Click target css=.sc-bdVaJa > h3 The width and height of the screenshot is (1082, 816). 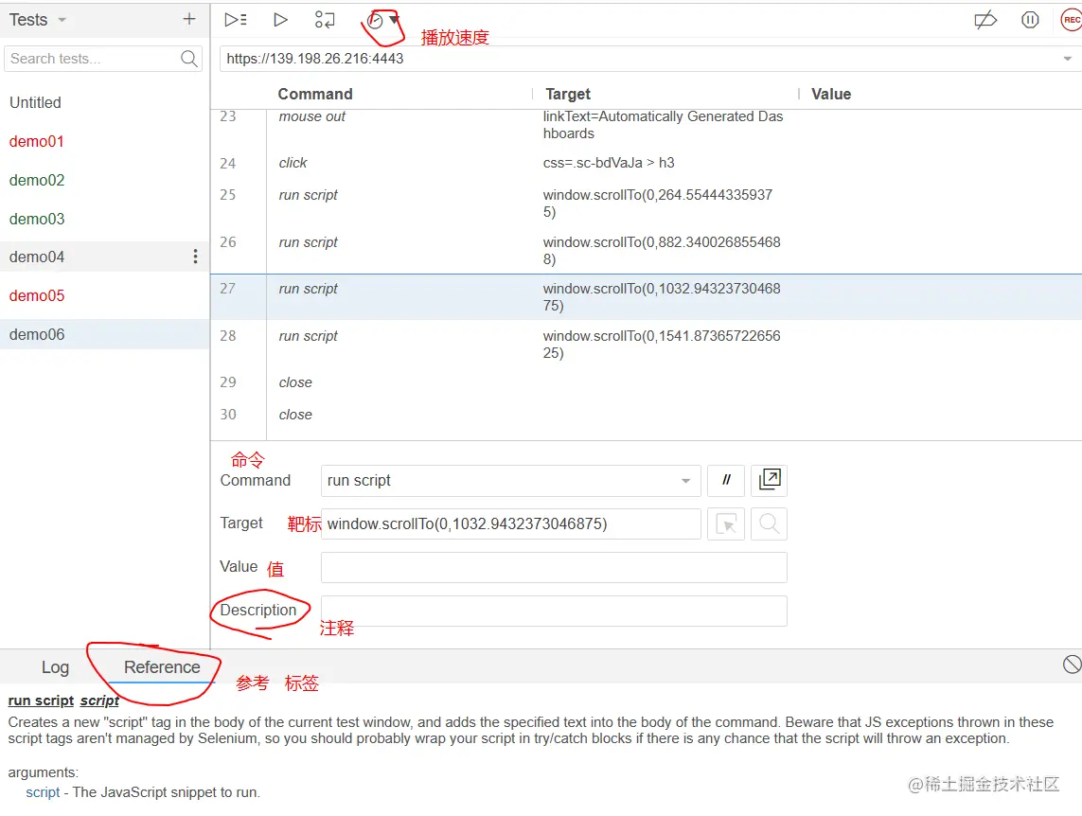pyautogui.click(x=609, y=163)
